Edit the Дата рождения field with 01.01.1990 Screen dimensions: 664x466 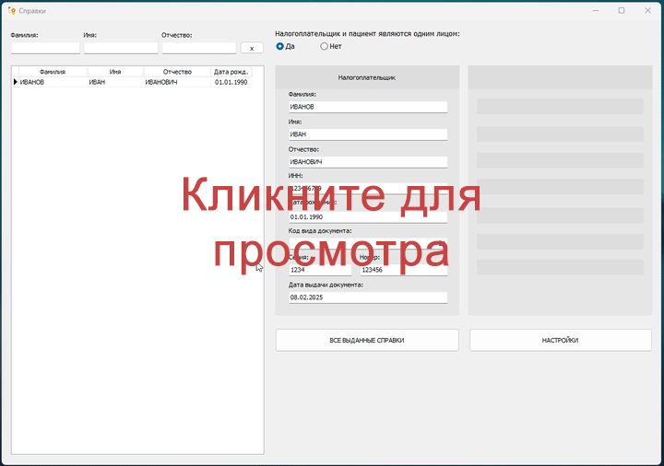pos(368,217)
